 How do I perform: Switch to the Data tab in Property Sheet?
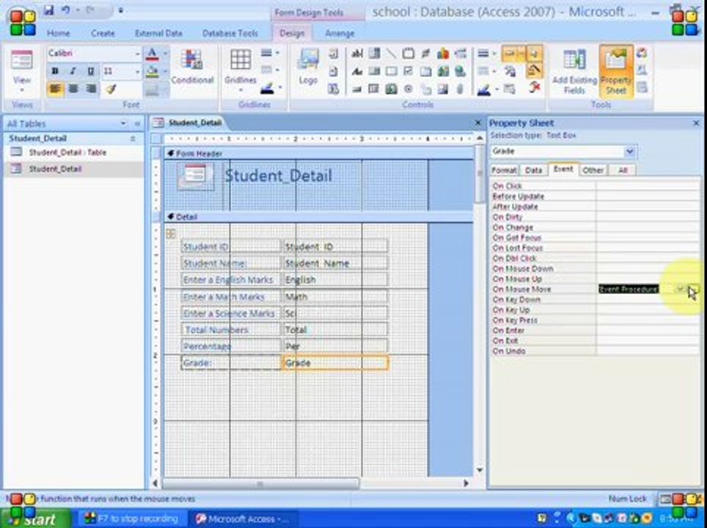(x=533, y=170)
